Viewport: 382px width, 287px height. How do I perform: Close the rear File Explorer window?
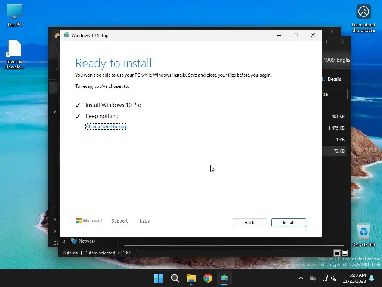[332, 32]
